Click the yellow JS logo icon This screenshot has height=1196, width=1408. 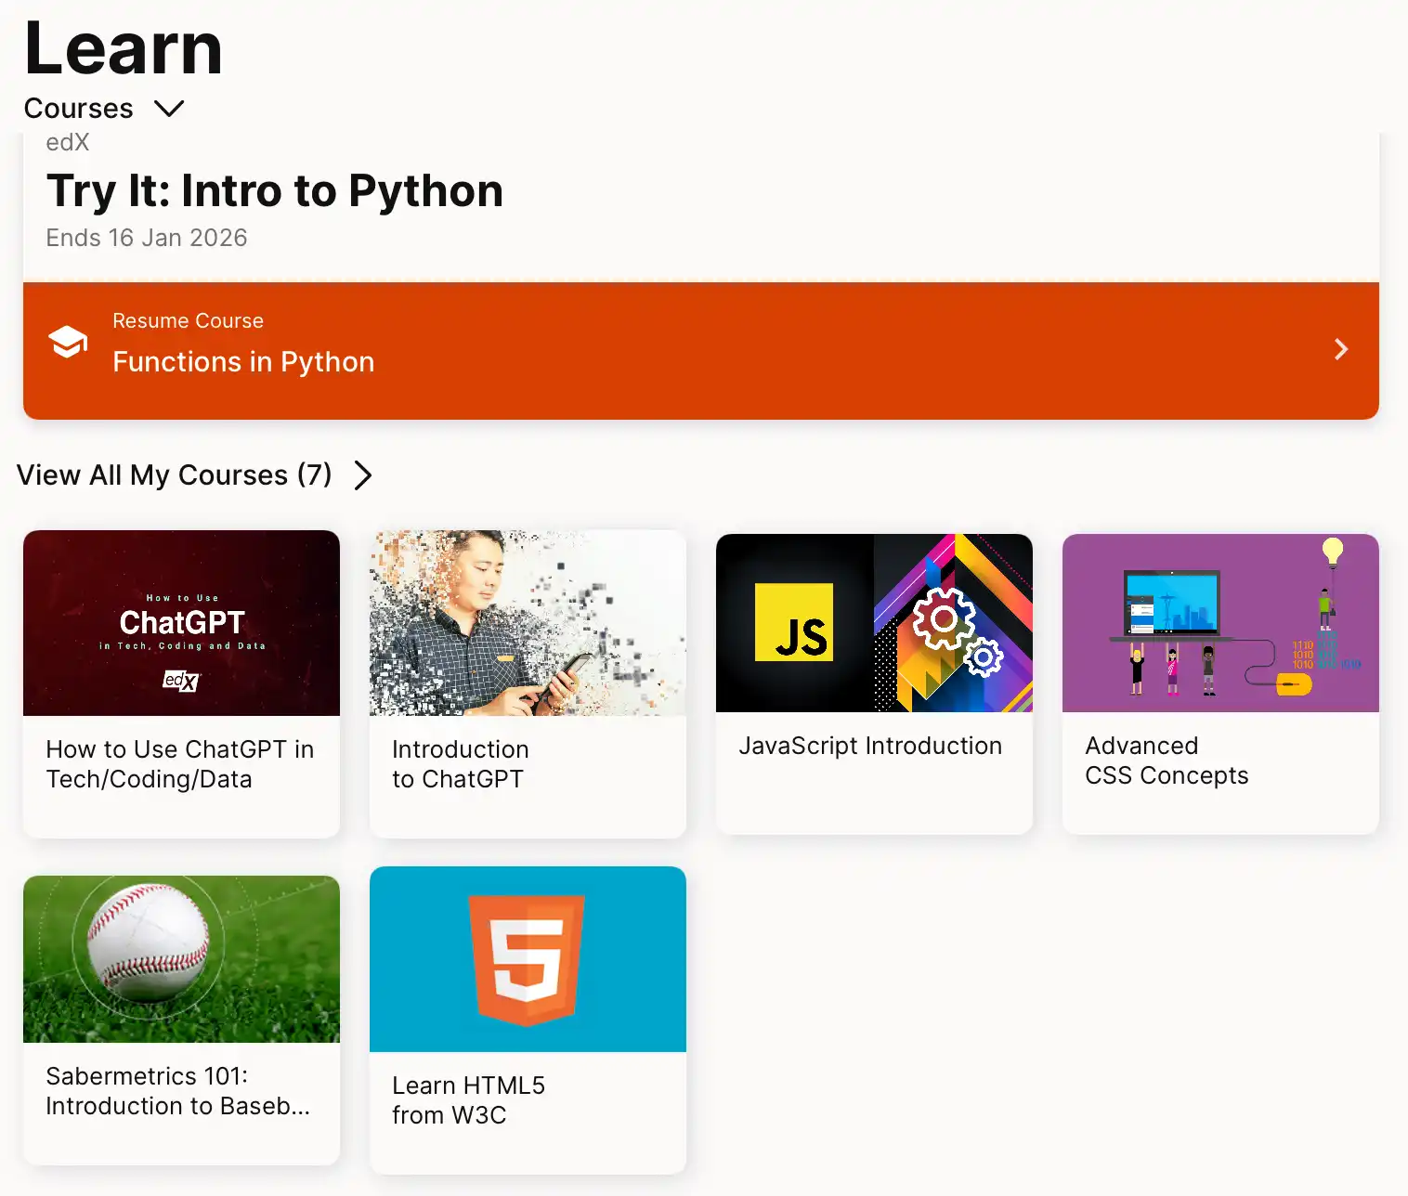tap(794, 622)
